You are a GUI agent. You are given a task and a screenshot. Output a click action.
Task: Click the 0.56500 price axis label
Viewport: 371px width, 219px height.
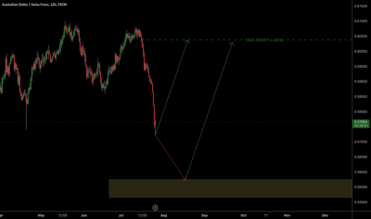[x=361, y=157]
